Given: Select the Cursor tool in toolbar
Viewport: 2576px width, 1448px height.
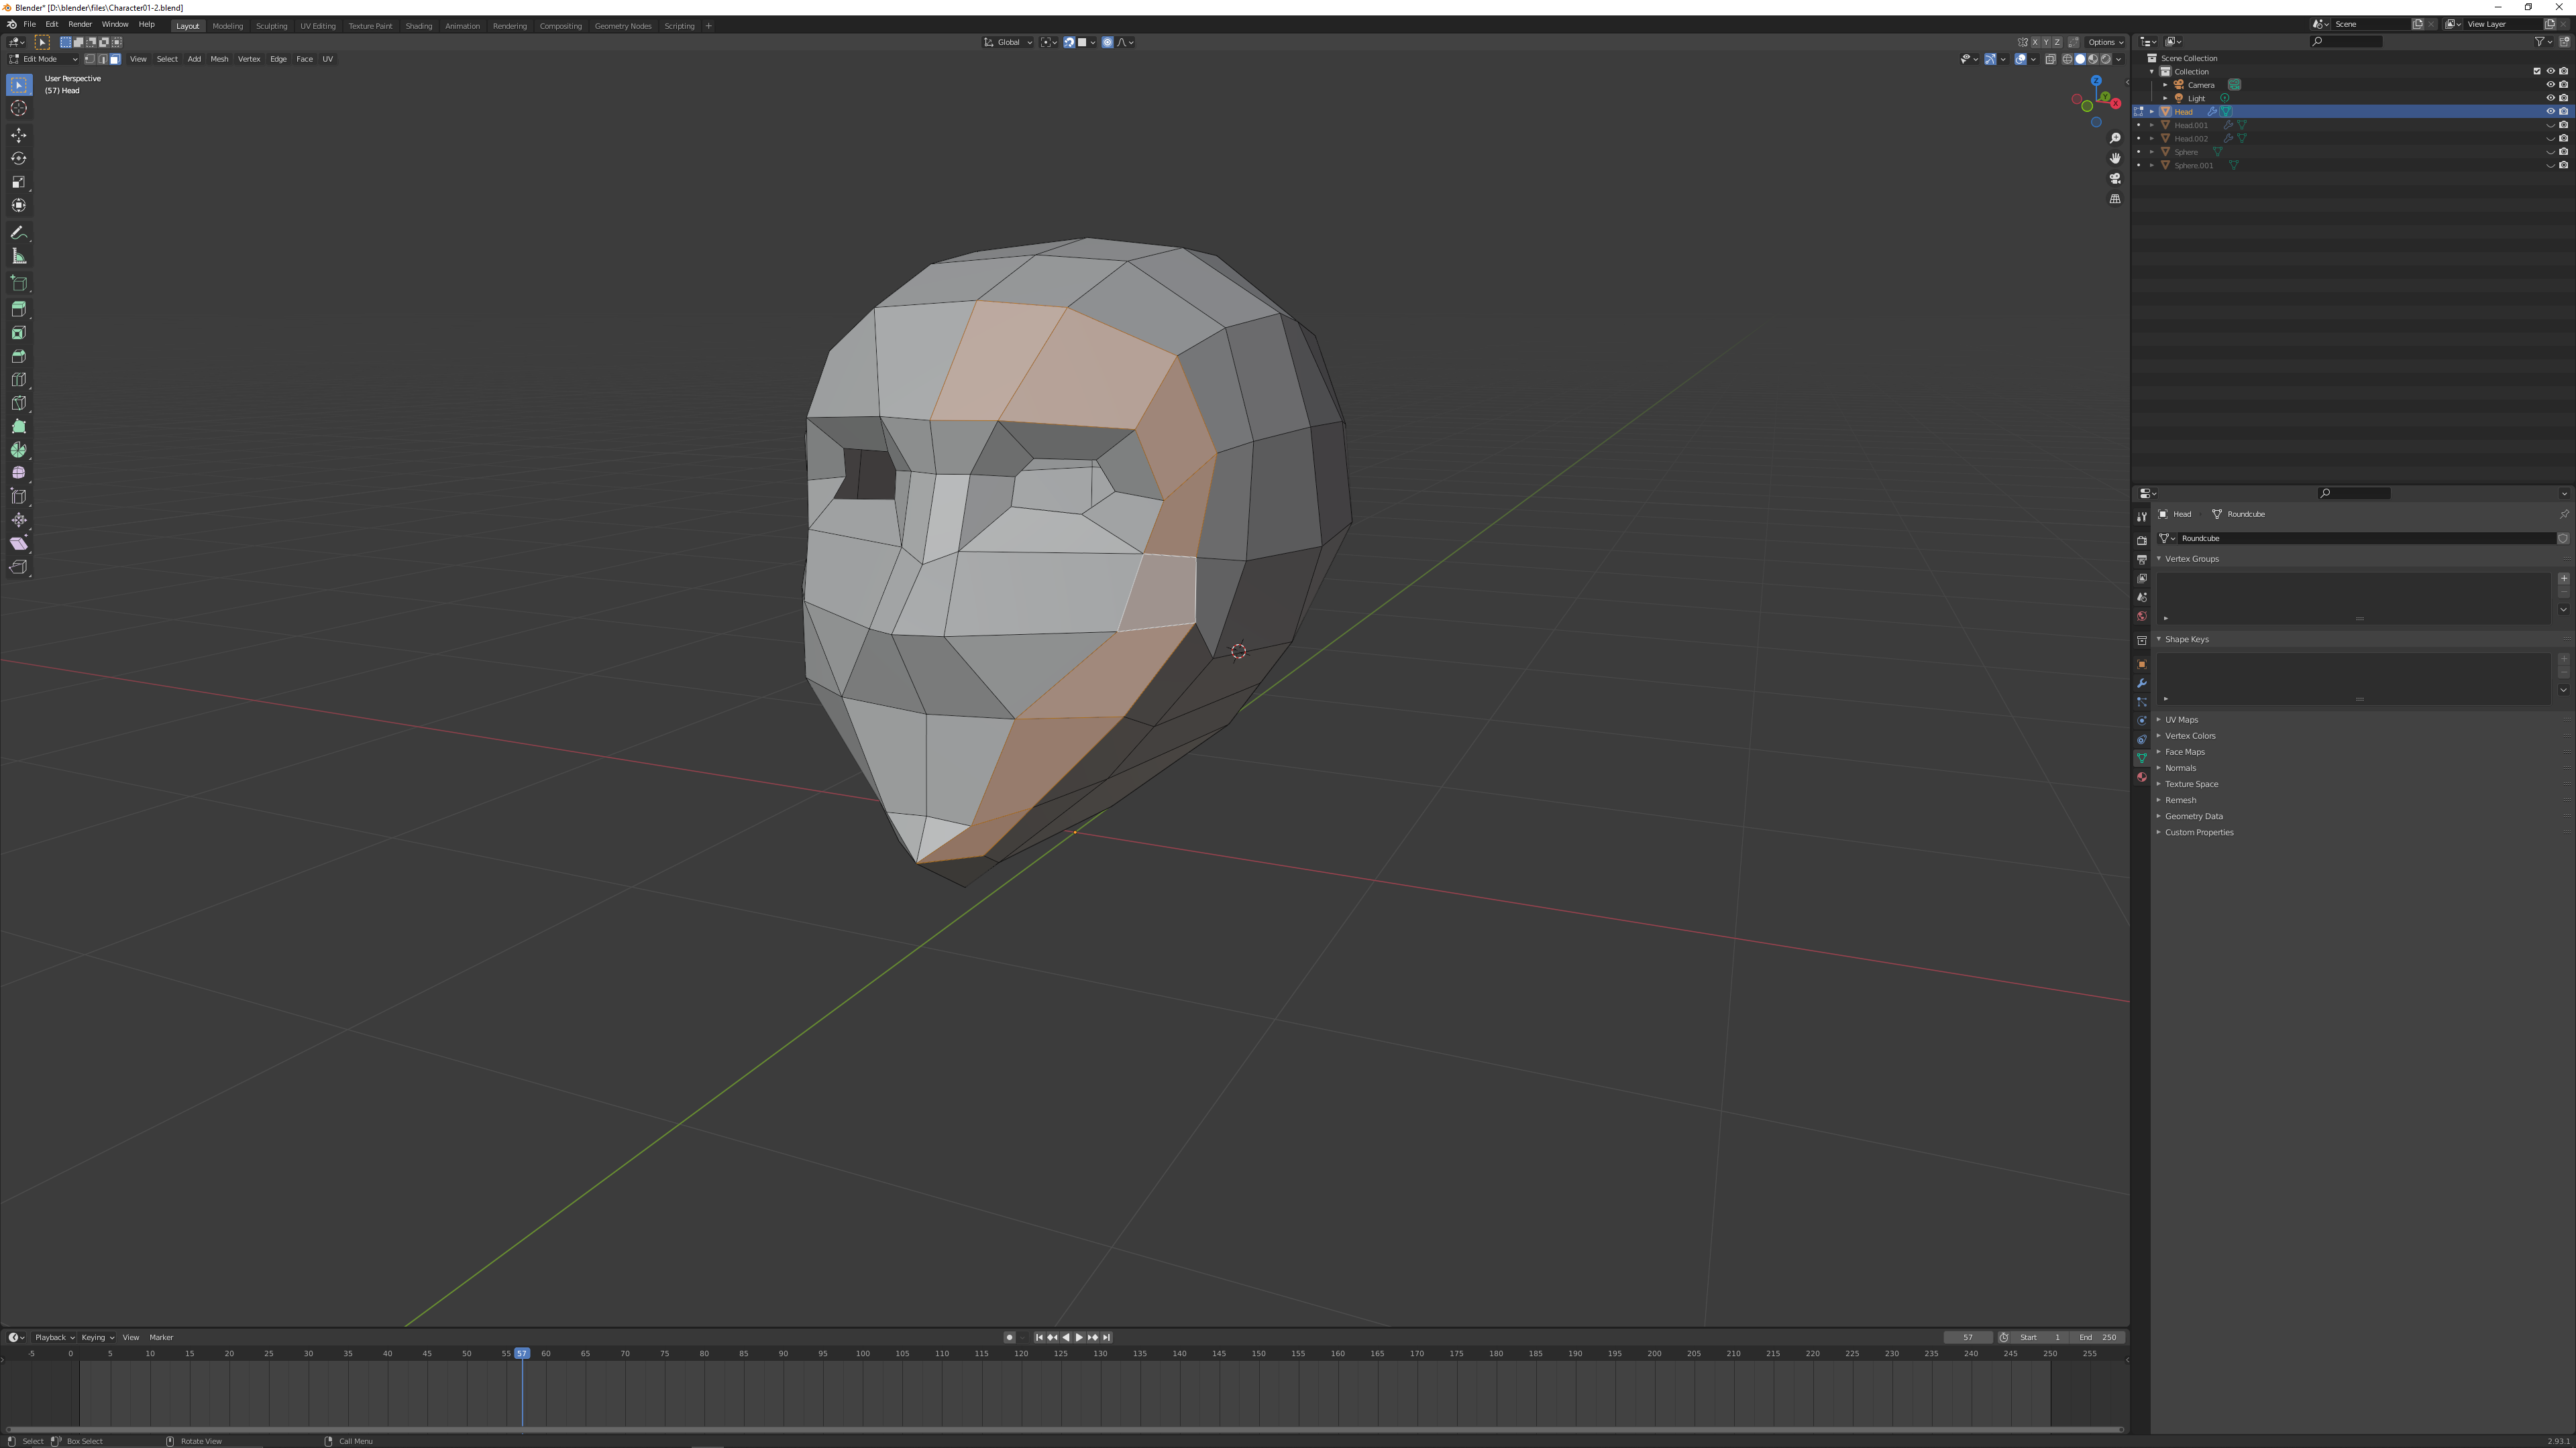Looking at the screenshot, I should 19,108.
